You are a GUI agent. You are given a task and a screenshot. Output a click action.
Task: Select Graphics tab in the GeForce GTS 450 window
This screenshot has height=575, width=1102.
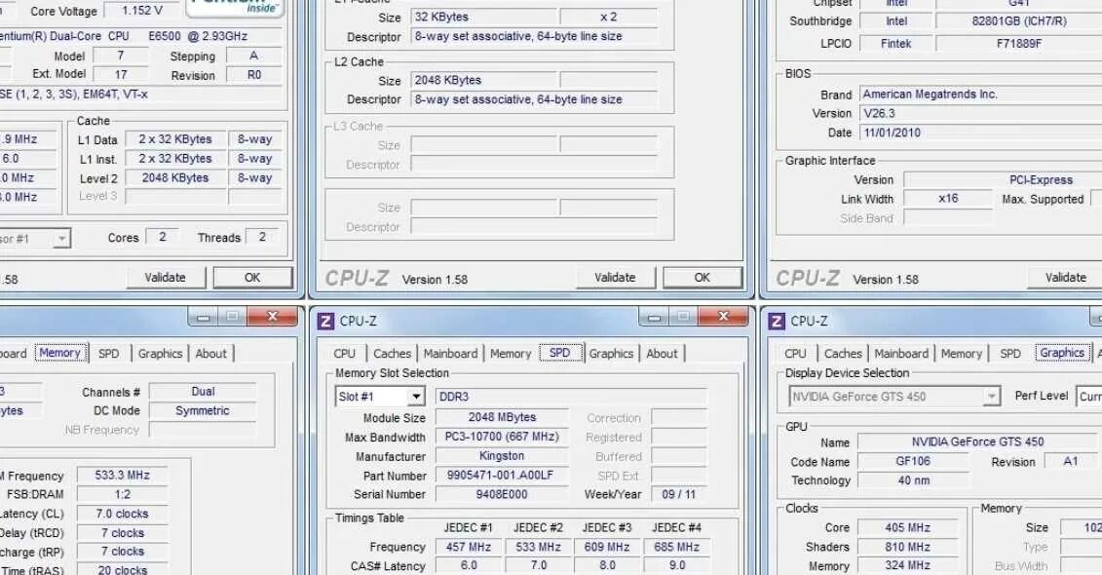click(x=1062, y=353)
